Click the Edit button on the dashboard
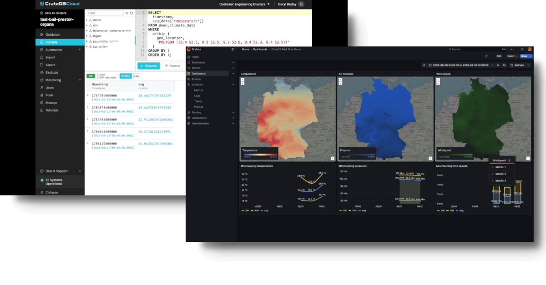The height and width of the screenshot is (285, 546). pyautogui.click(x=499, y=56)
